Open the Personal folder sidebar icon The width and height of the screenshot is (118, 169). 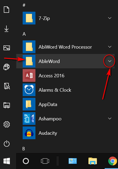point(7,86)
